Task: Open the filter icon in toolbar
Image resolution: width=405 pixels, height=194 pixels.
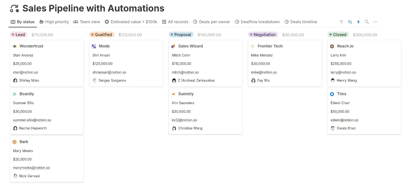Action: point(341,22)
